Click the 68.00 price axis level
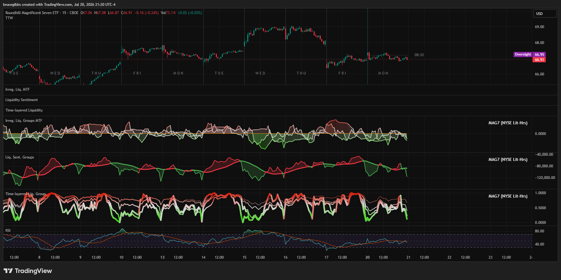This screenshot has height=280, width=561. [x=539, y=43]
